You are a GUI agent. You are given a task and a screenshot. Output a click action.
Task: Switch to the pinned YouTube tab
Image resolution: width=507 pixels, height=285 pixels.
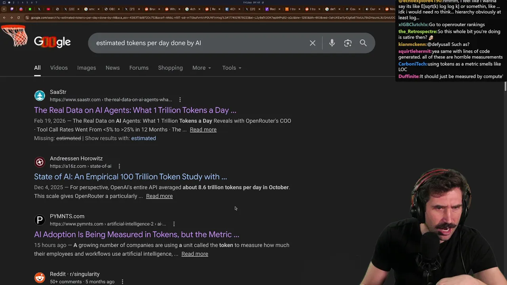tap(48, 9)
